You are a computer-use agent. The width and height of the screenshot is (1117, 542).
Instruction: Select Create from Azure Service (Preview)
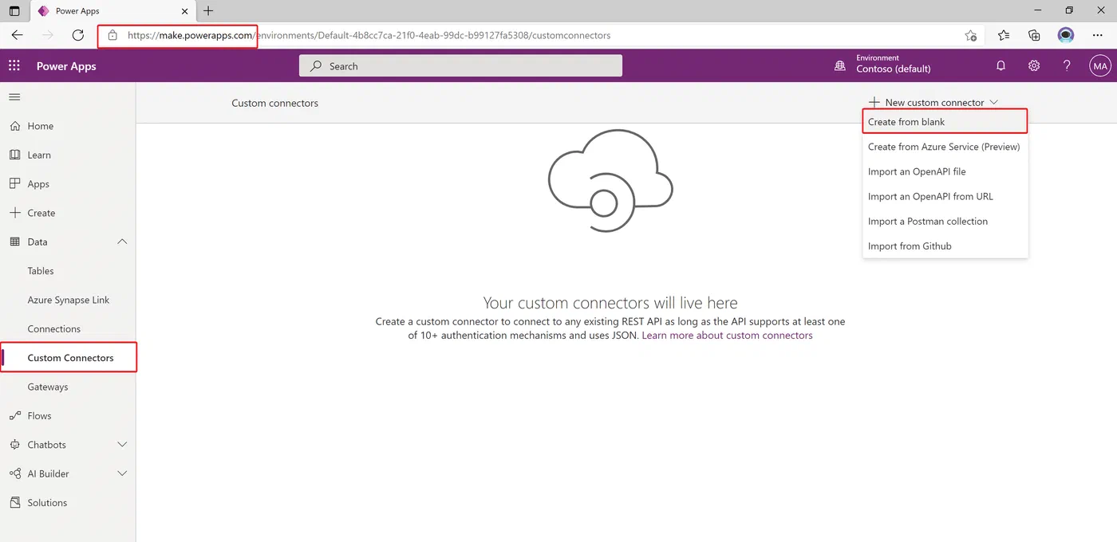pos(945,147)
